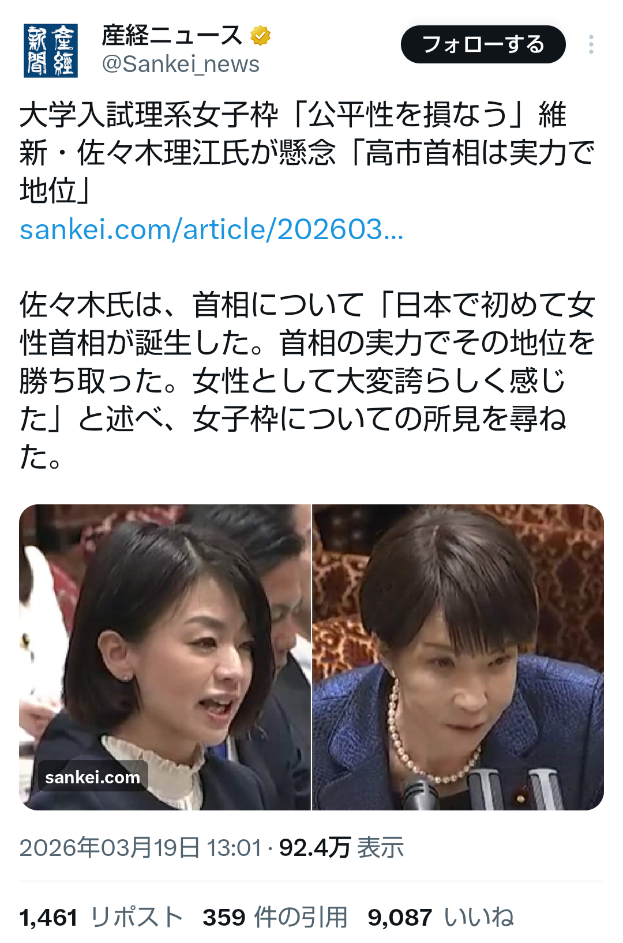Open the @Sankei_news handle

[x=181, y=64]
